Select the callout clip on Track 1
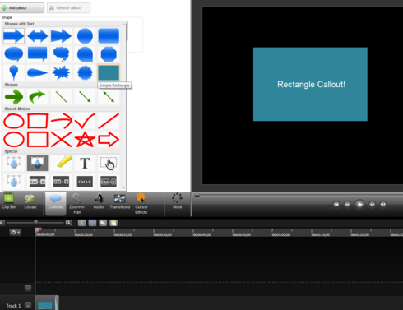This screenshot has height=310, width=403. [x=47, y=303]
